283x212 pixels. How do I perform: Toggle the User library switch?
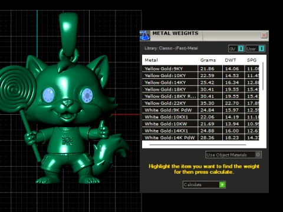pyautogui.click(x=255, y=49)
